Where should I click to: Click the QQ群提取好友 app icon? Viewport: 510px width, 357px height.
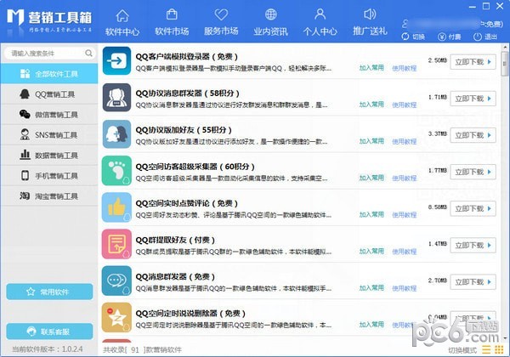click(116, 244)
